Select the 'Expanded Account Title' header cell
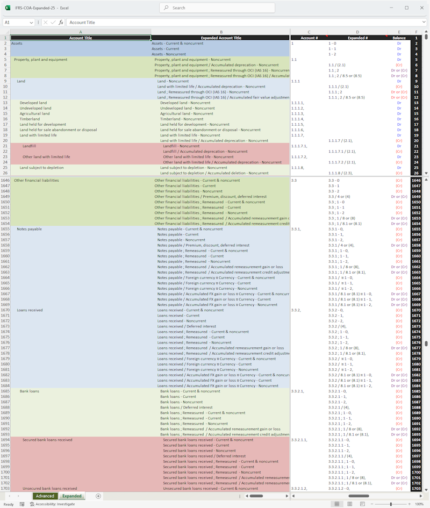430x508 pixels. pyautogui.click(x=220, y=38)
